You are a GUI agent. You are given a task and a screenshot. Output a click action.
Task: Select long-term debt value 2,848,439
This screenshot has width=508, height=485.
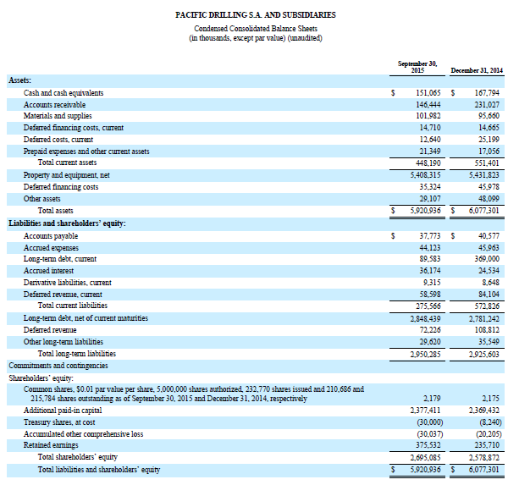point(425,319)
